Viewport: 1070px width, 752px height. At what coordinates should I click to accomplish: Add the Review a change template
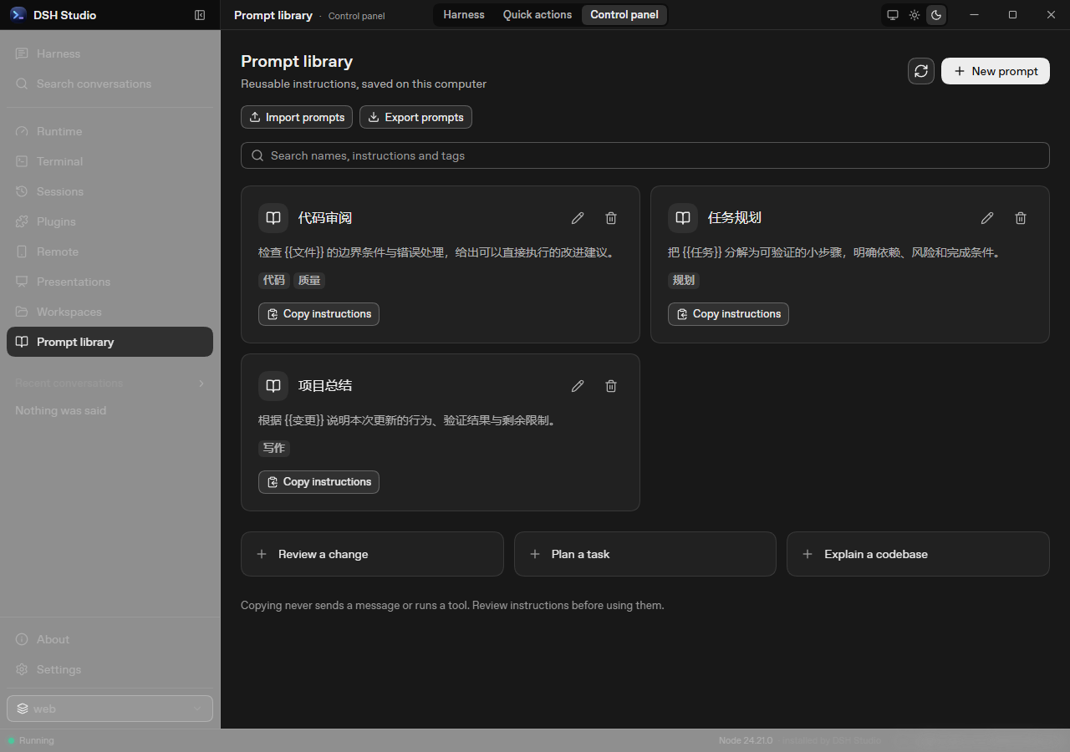[x=372, y=554]
